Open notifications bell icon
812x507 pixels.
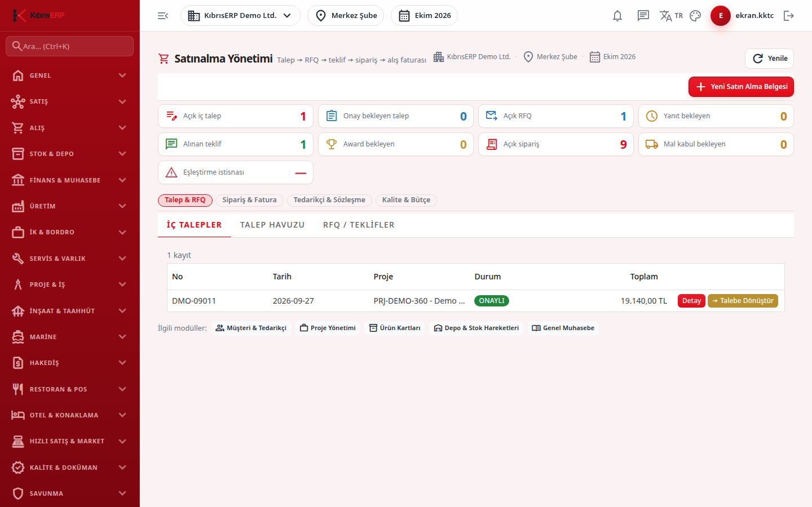617,16
